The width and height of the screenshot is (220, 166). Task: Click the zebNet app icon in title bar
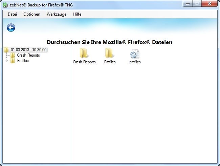(5, 5)
